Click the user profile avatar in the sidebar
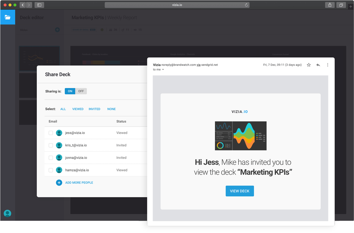Viewport: 354px width, 233px height. pos(7,213)
